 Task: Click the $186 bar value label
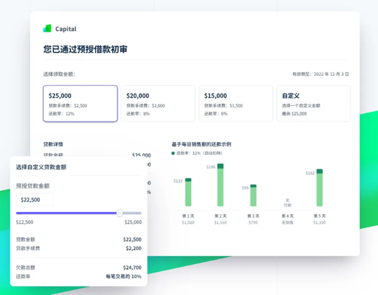211,167
